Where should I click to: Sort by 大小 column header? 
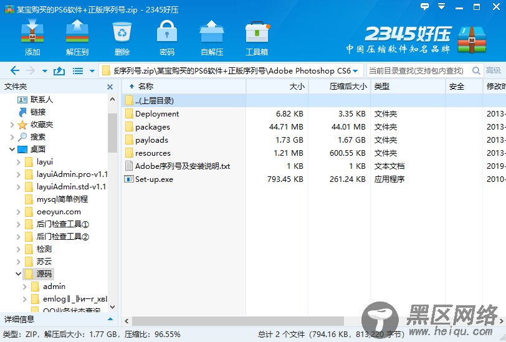click(277, 86)
